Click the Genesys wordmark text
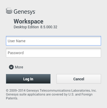Viewport: 107px width, 108px height. coord(25,12)
